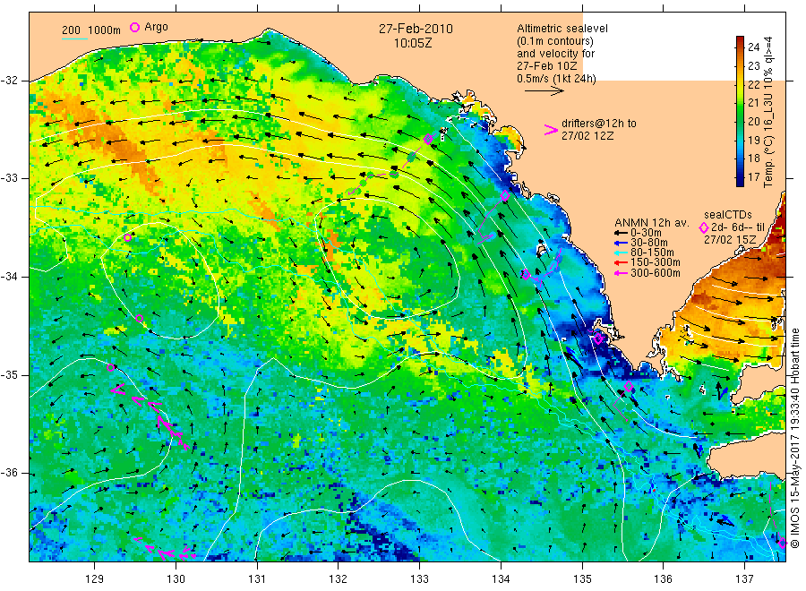Click the black 0-30m legend arrow
Viewport: 806px width, 591px height.
(x=621, y=233)
